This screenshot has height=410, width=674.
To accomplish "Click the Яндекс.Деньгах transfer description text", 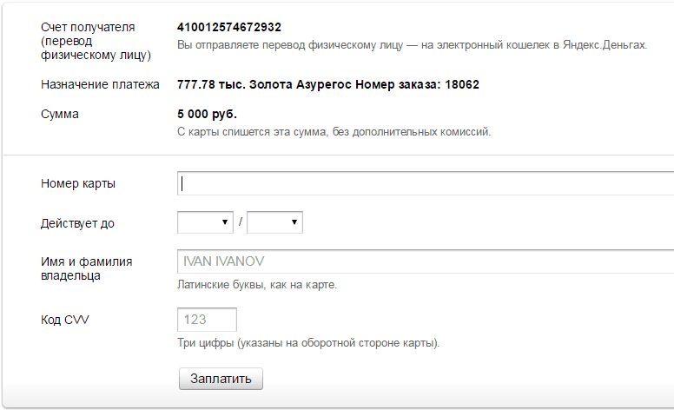I will tap(412, 44).
